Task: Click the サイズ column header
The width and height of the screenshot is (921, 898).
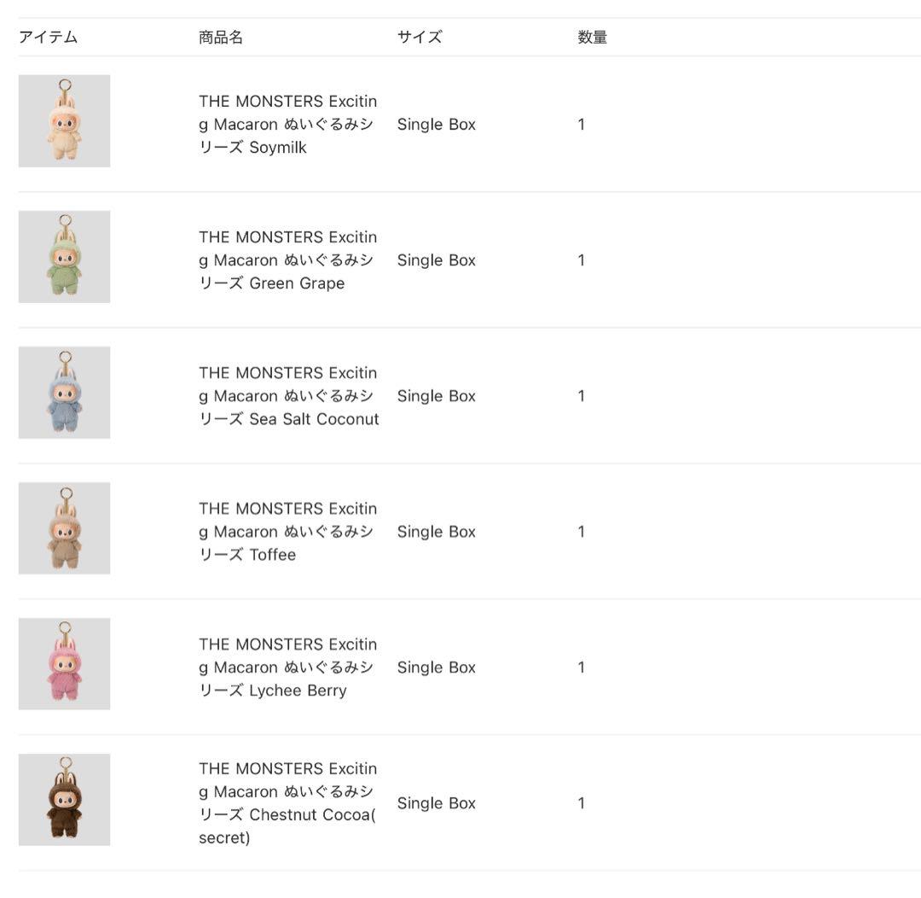Action: [420, 38]
